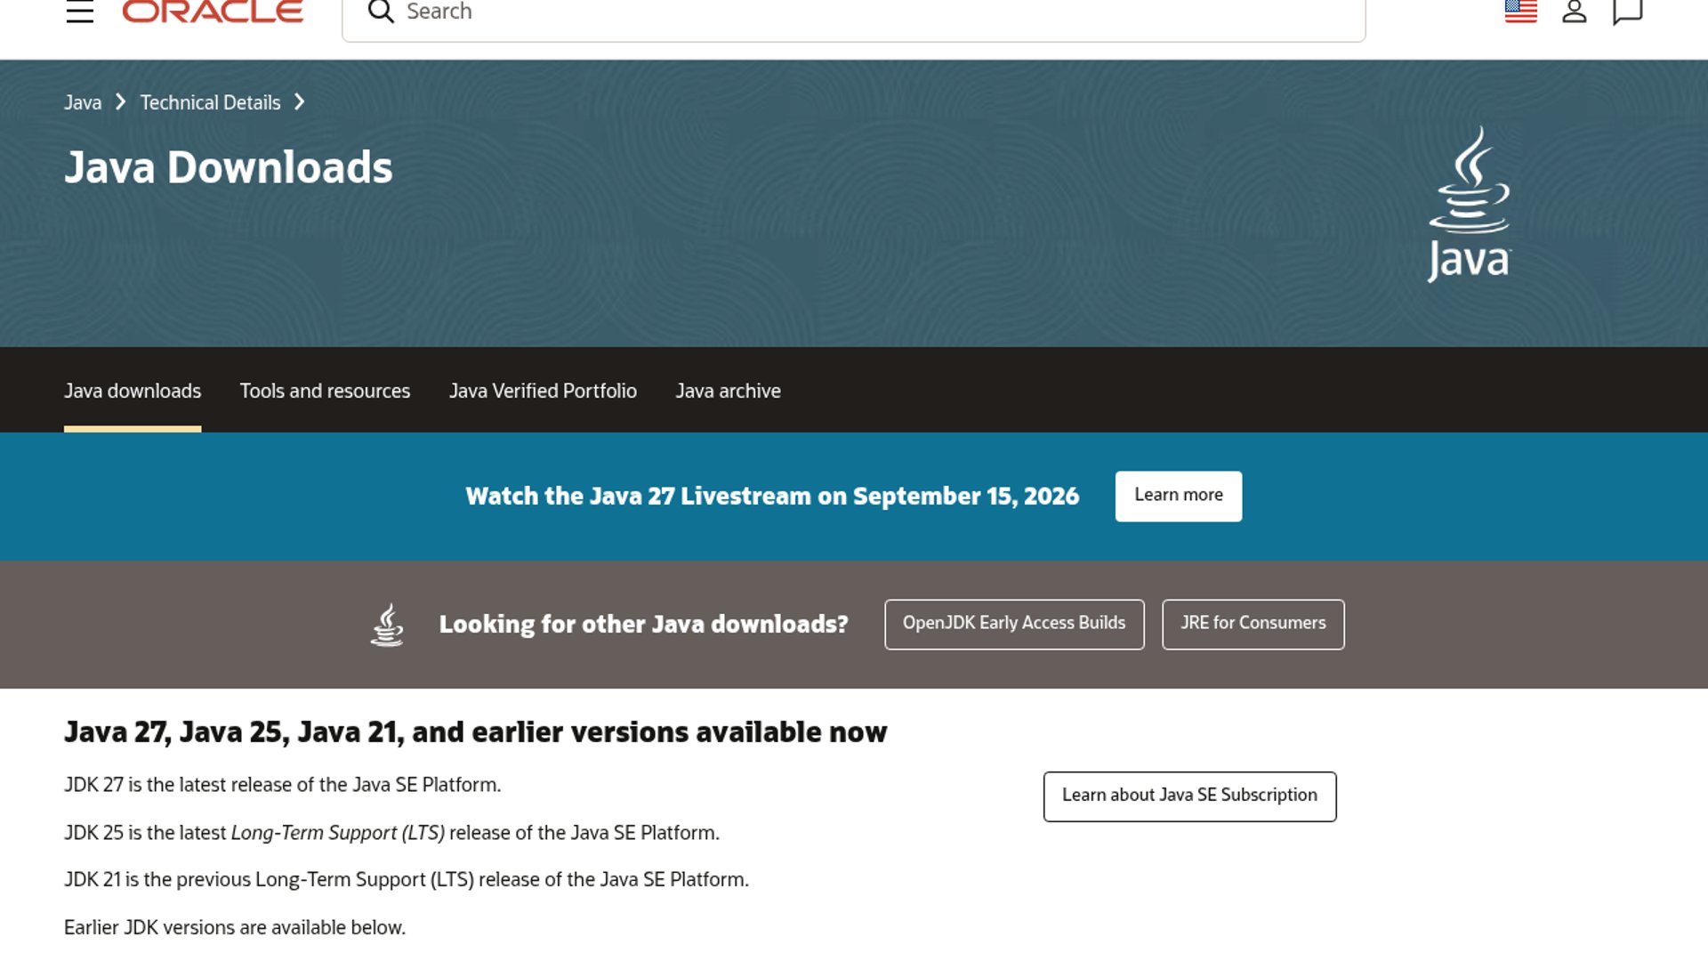Focus the Search input field
1708x961 pixels.
tap(854, 12)
